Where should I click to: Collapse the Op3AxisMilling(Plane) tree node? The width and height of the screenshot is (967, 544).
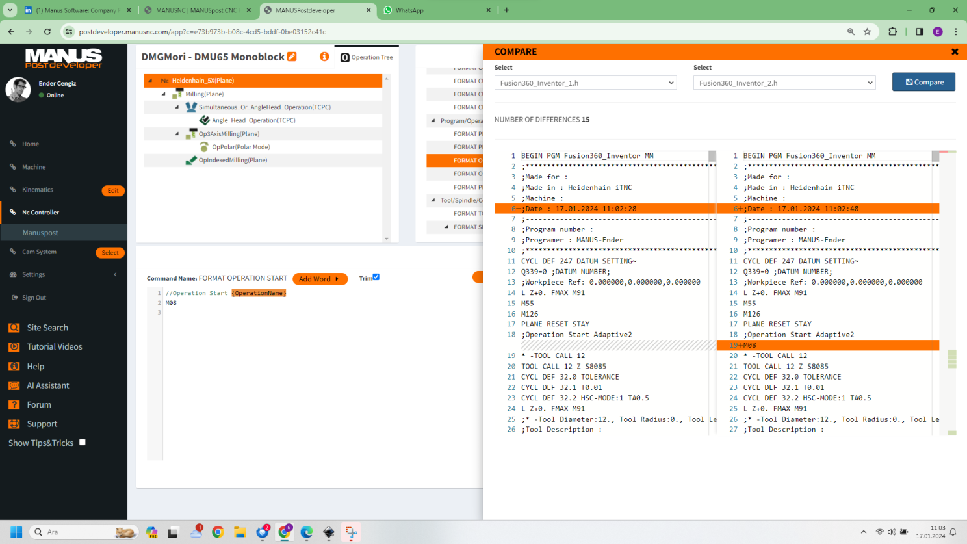click(177, 134)
